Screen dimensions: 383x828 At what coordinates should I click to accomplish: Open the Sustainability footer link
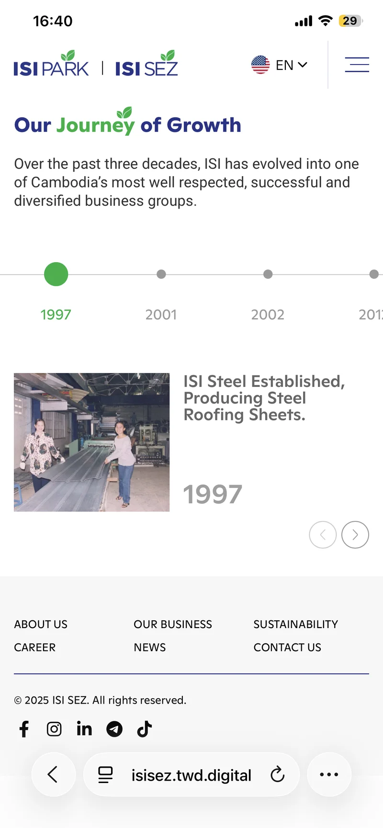296,624
